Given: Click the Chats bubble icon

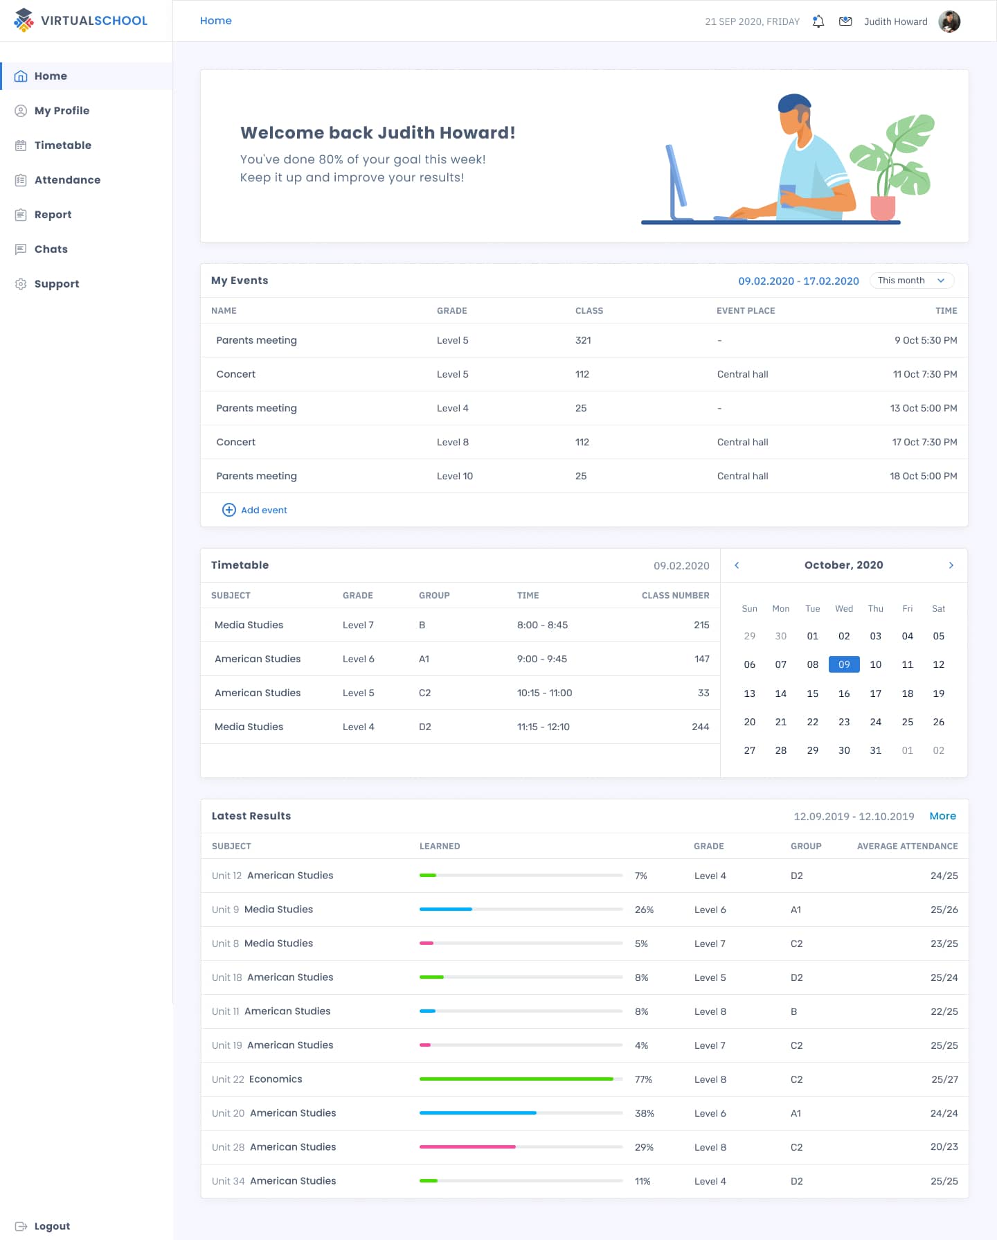Looking at the screenshot, I should [x=21, y=249].
